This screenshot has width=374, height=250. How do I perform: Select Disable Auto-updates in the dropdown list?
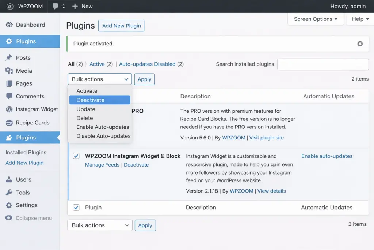click(x=103, y=136)
